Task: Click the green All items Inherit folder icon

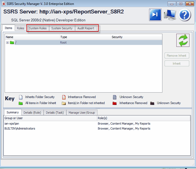Action: click(x=21, y=103)
